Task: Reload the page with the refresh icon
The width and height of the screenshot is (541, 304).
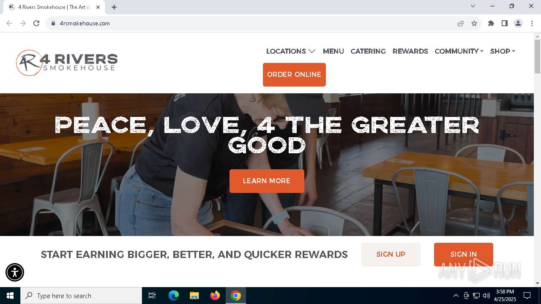Action: [36, 23]
